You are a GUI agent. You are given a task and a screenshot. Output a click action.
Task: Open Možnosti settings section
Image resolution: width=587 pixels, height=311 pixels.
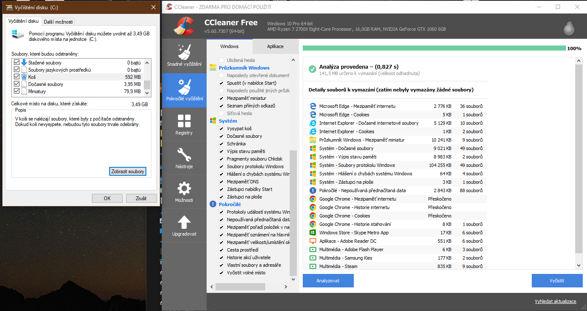tap(184, 192)
